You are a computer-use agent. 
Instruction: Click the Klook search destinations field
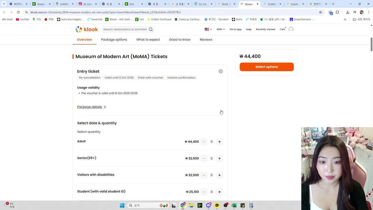(x=125, y=29)
